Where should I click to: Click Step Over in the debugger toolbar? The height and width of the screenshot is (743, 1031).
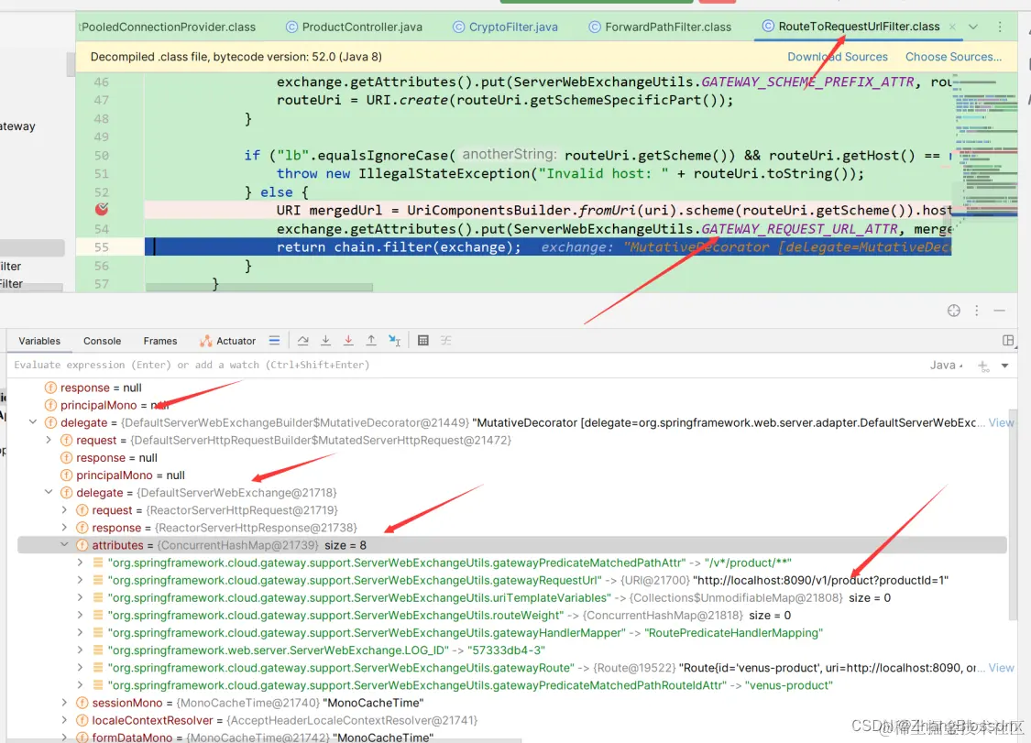click(x=302, y=340)
